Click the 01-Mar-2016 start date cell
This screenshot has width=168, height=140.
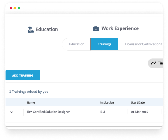coord(140,112)
